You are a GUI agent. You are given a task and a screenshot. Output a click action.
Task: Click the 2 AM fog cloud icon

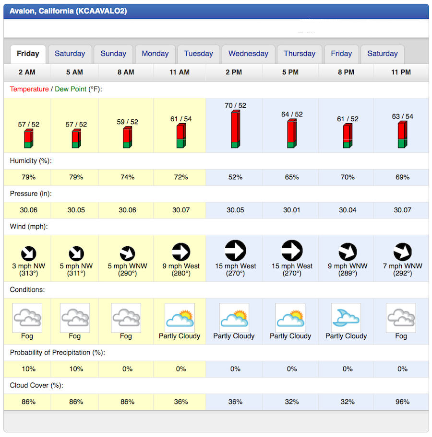(x=27, y=318)
